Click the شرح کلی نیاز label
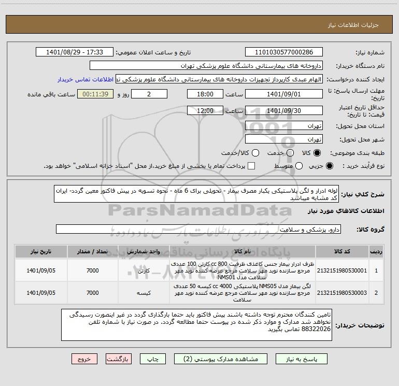The height and width of the screenshot is (386, 399). point(363,194)
